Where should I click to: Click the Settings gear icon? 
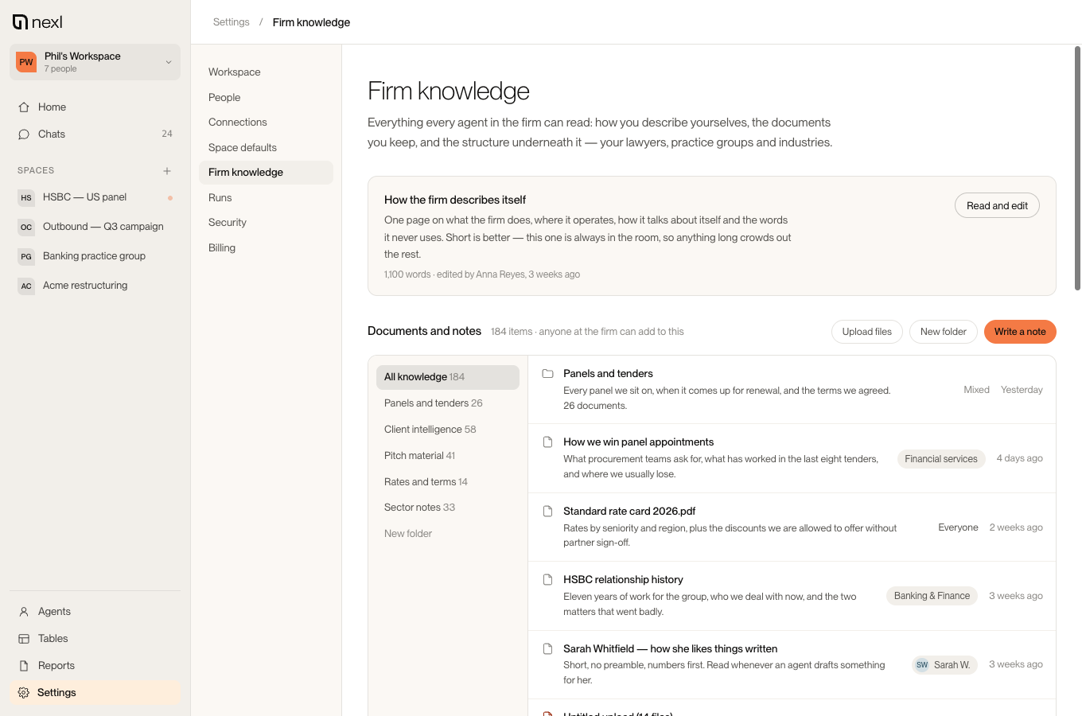click(24, 693)
